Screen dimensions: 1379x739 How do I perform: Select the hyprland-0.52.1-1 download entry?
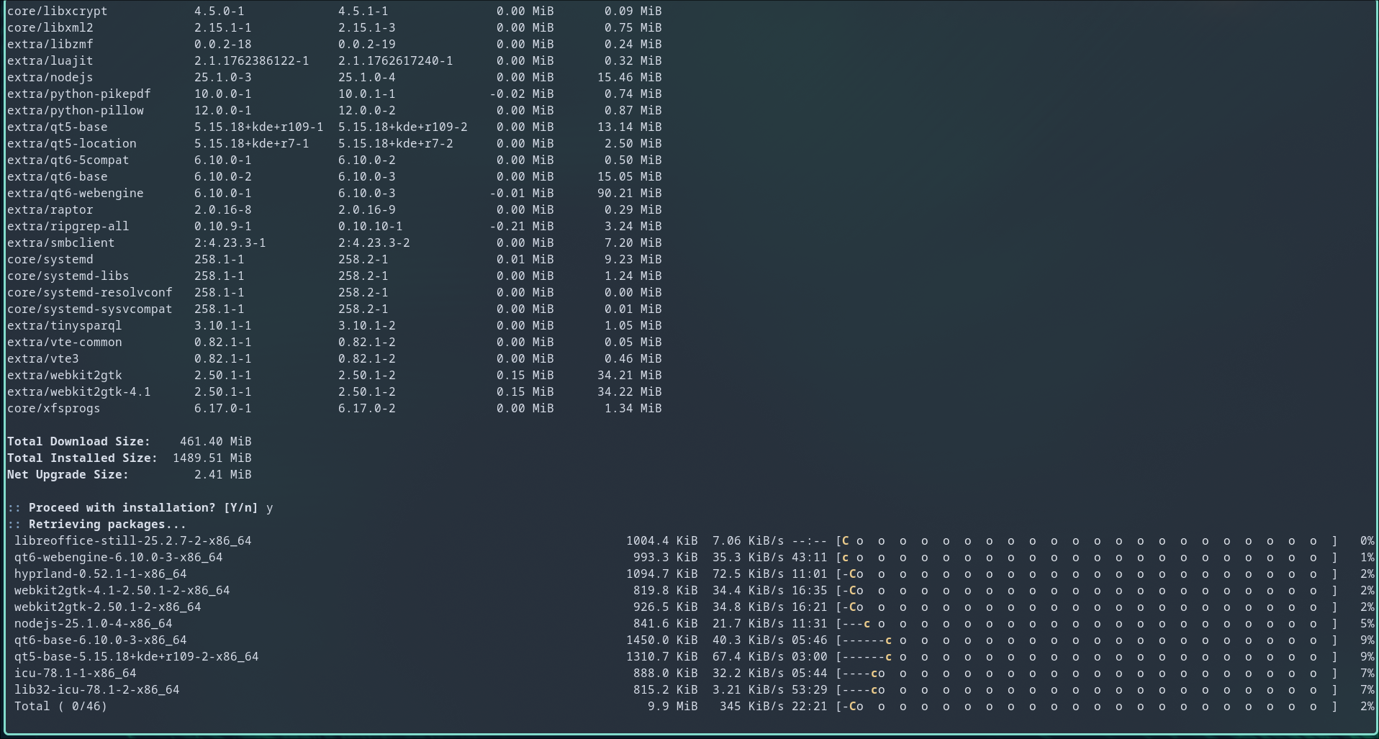click(x=101, y=573)
